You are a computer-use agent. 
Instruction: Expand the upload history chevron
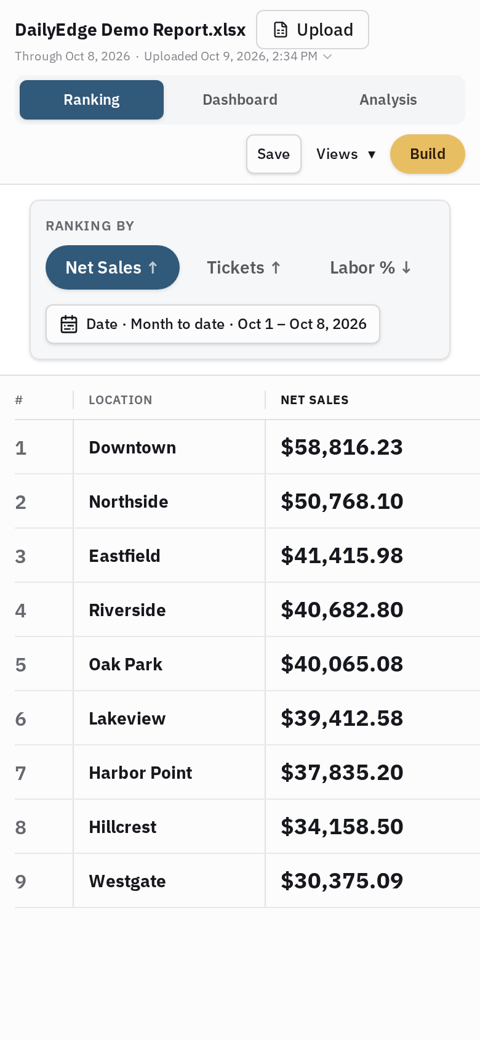click(x=327, y=57)
